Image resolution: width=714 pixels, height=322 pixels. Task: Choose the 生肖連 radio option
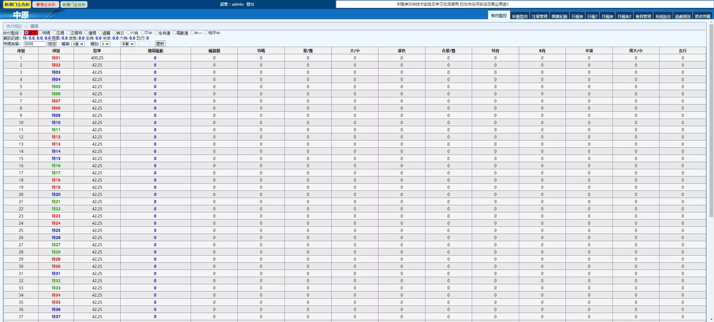click(x=157, y=33)
